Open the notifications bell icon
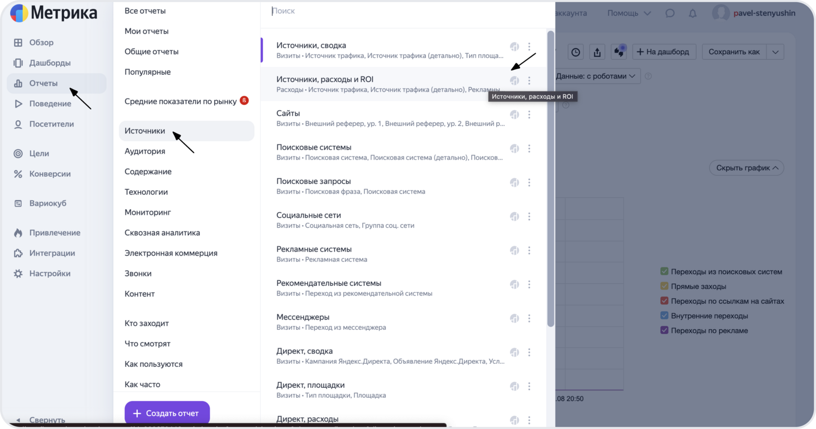Screen dimensions: 816x429 [x=693, y=13]
